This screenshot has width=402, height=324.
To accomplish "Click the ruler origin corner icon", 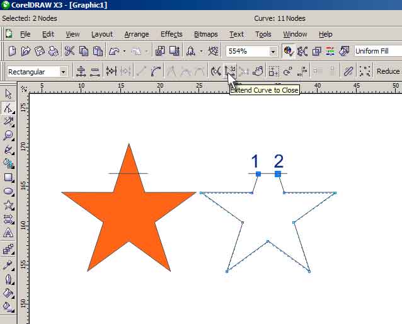I will (23, 88).
